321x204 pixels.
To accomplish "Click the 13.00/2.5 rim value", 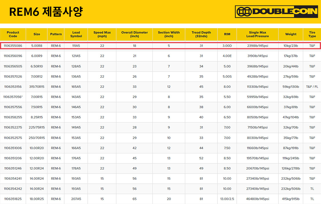I will (227, 199).
